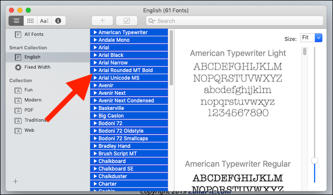Select the Brush Script MT row
The width and height of the screenshot is (333, 195).
[129, 154]
